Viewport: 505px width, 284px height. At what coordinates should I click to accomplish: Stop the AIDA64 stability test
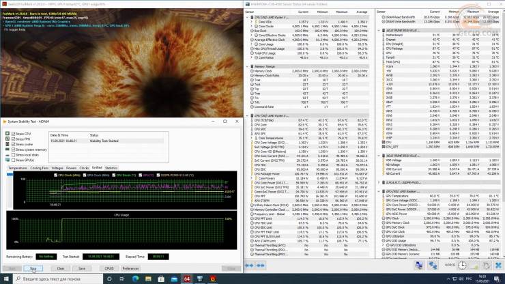click(33, 268)
